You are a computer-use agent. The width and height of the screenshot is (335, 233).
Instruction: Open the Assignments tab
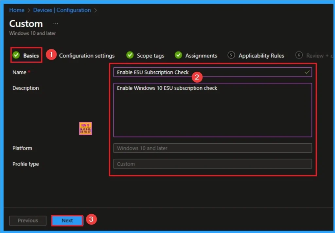click(x=201, y=56)
